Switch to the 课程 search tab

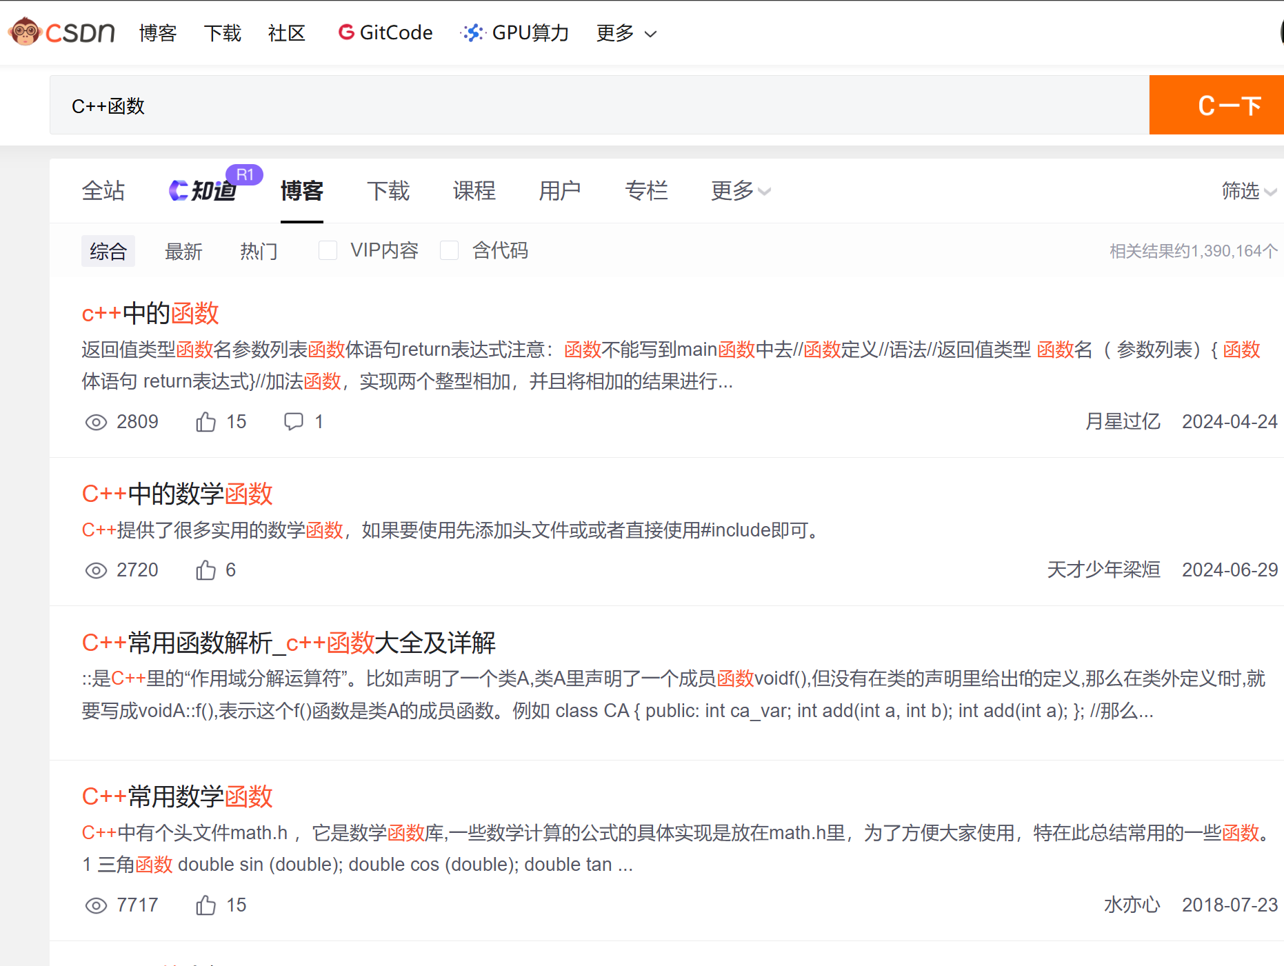(474, 191)
